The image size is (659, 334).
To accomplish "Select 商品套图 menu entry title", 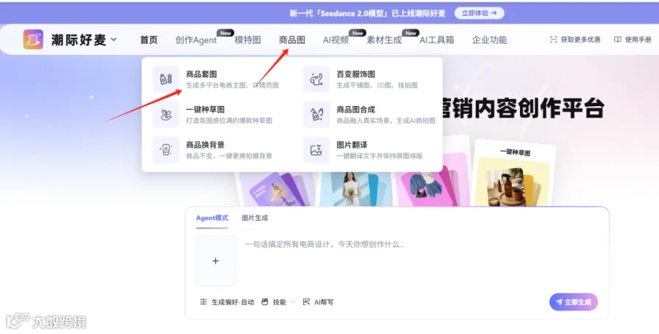I will coord(201,75).
